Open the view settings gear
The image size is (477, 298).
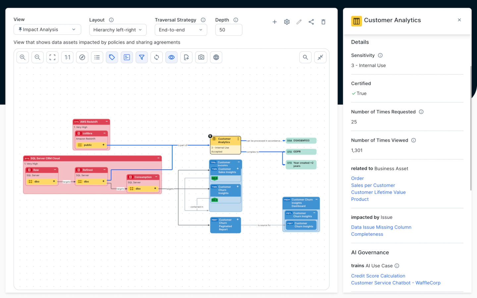(x=287, y=22)
